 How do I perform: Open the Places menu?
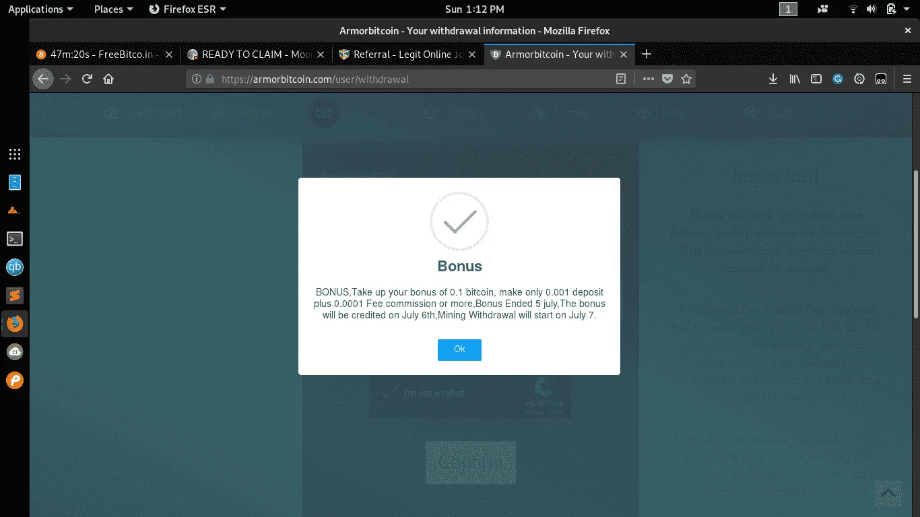tap(113, 9)
